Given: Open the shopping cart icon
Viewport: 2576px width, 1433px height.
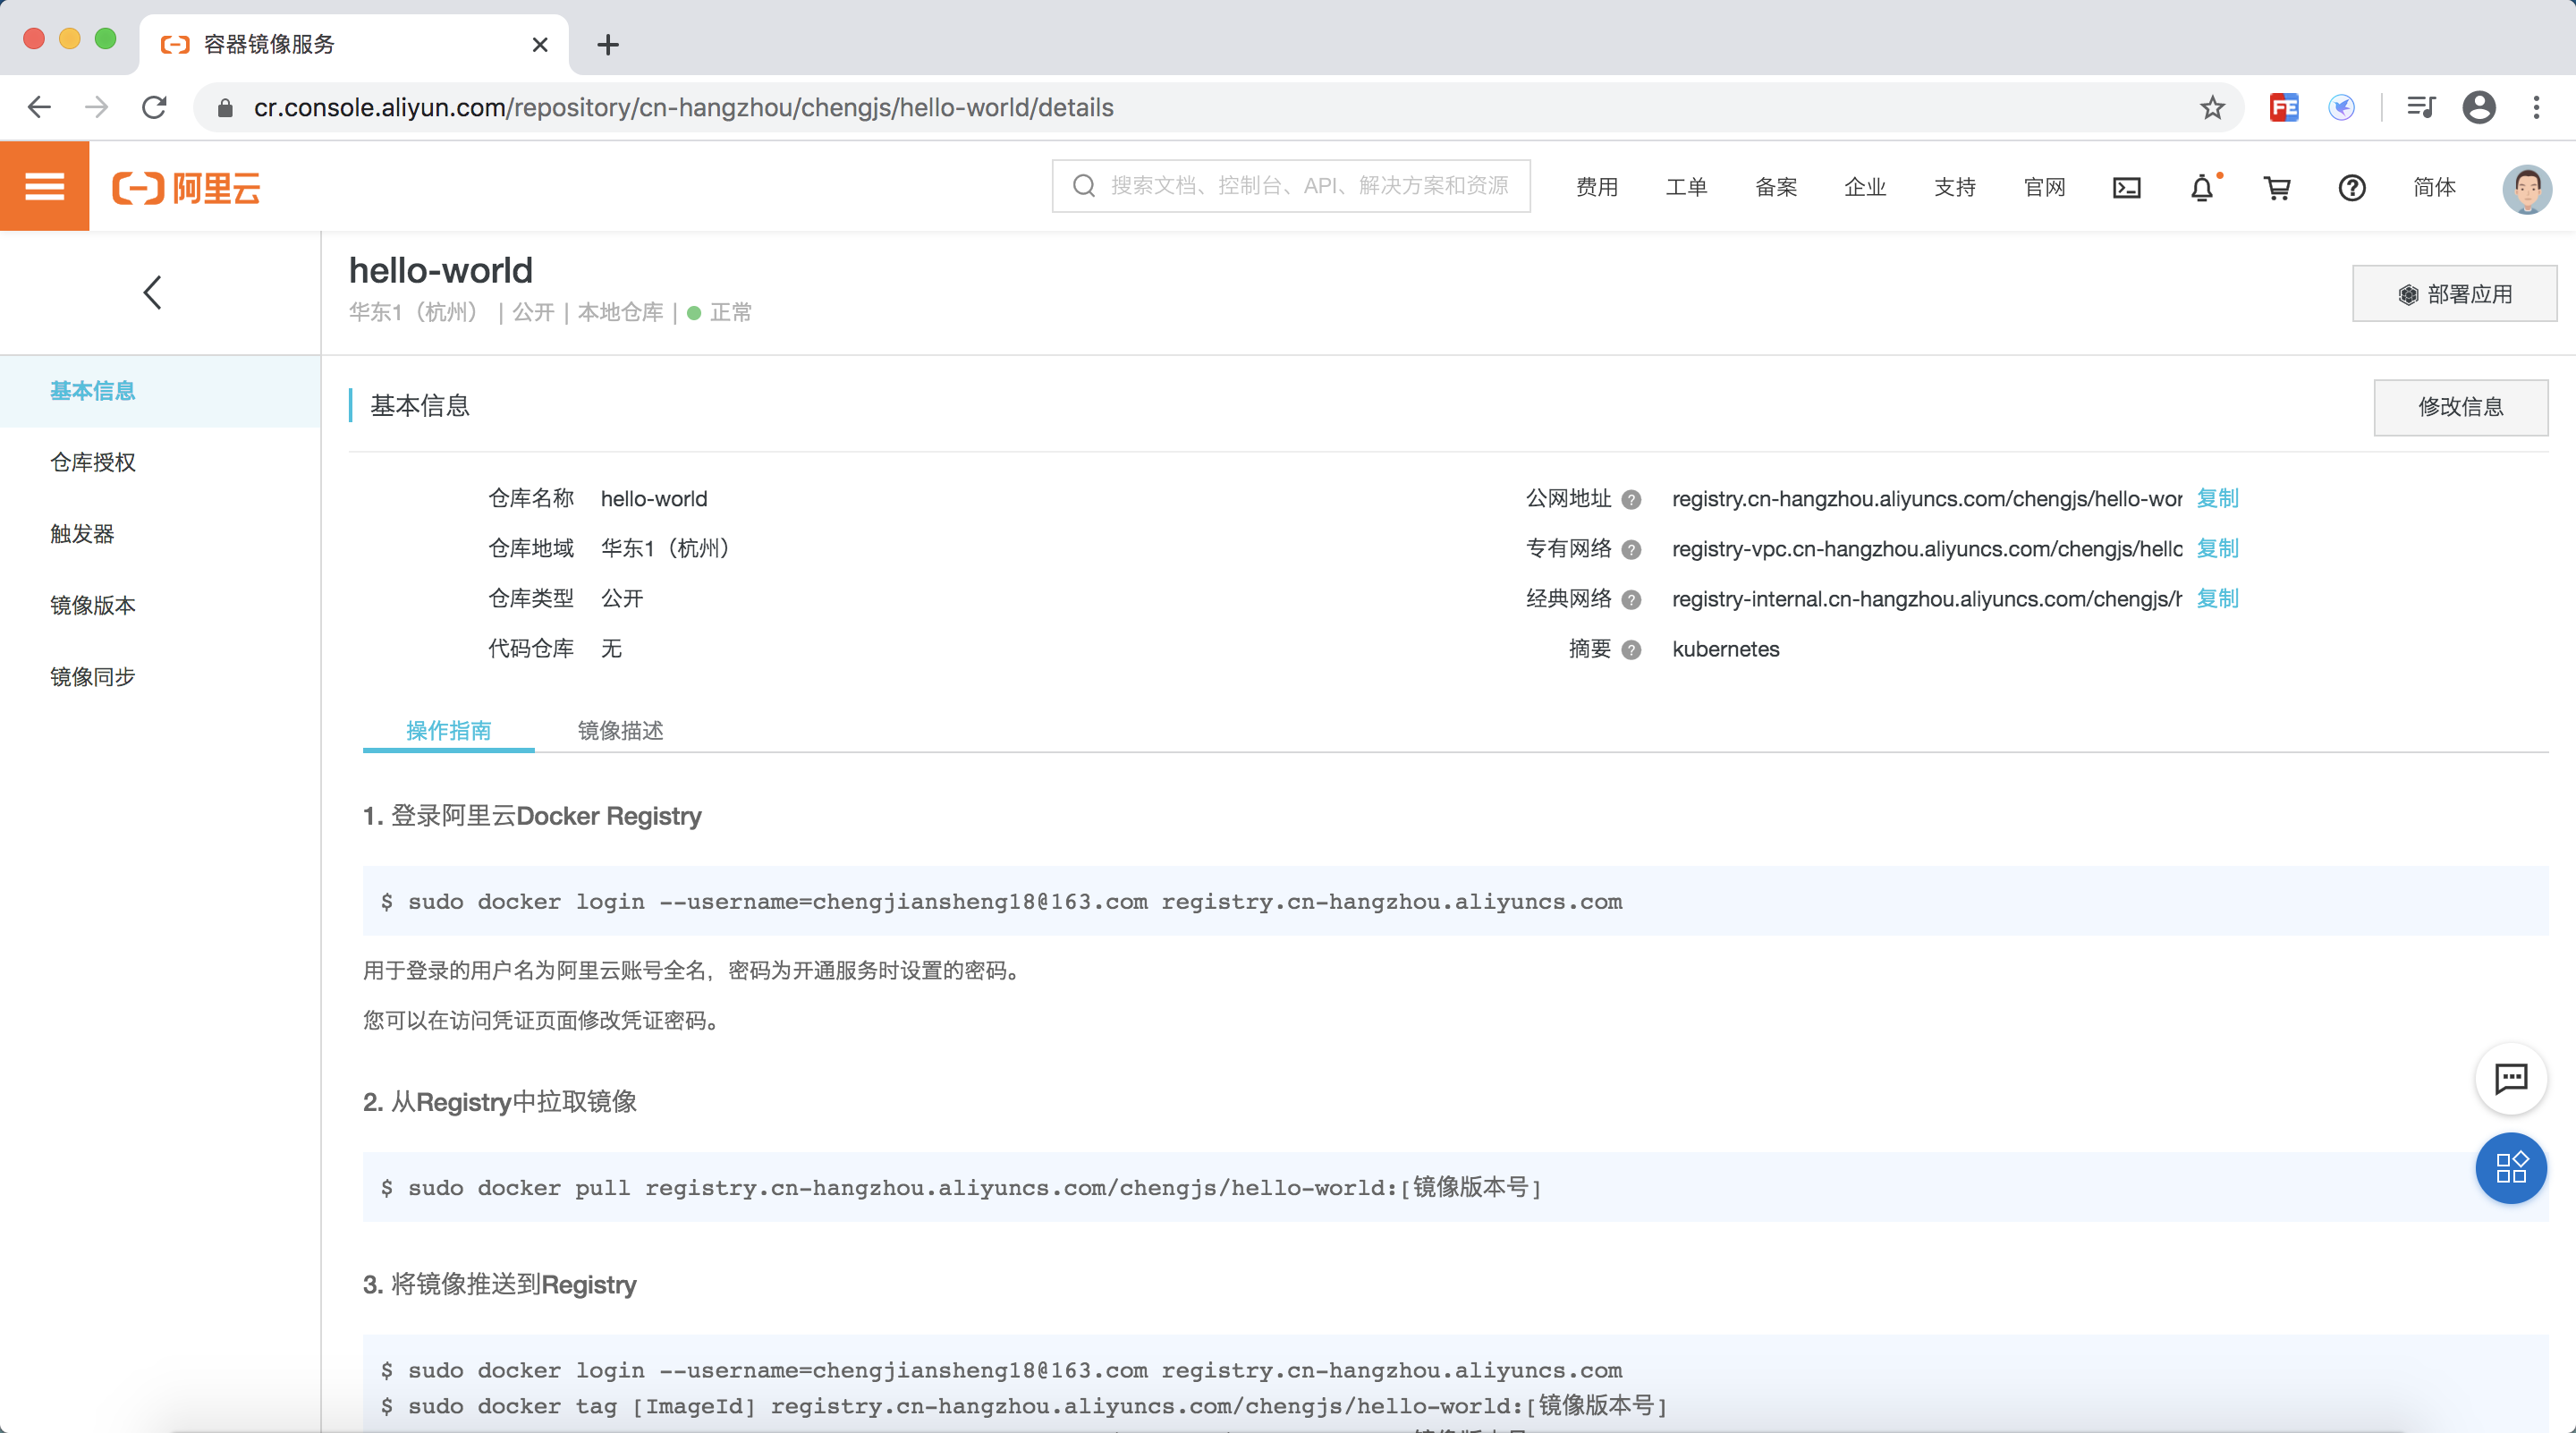Looking at the screenshot, I should 2277,187.
